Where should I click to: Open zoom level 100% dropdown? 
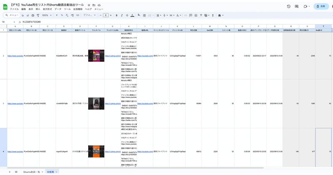tap(47, 15)
